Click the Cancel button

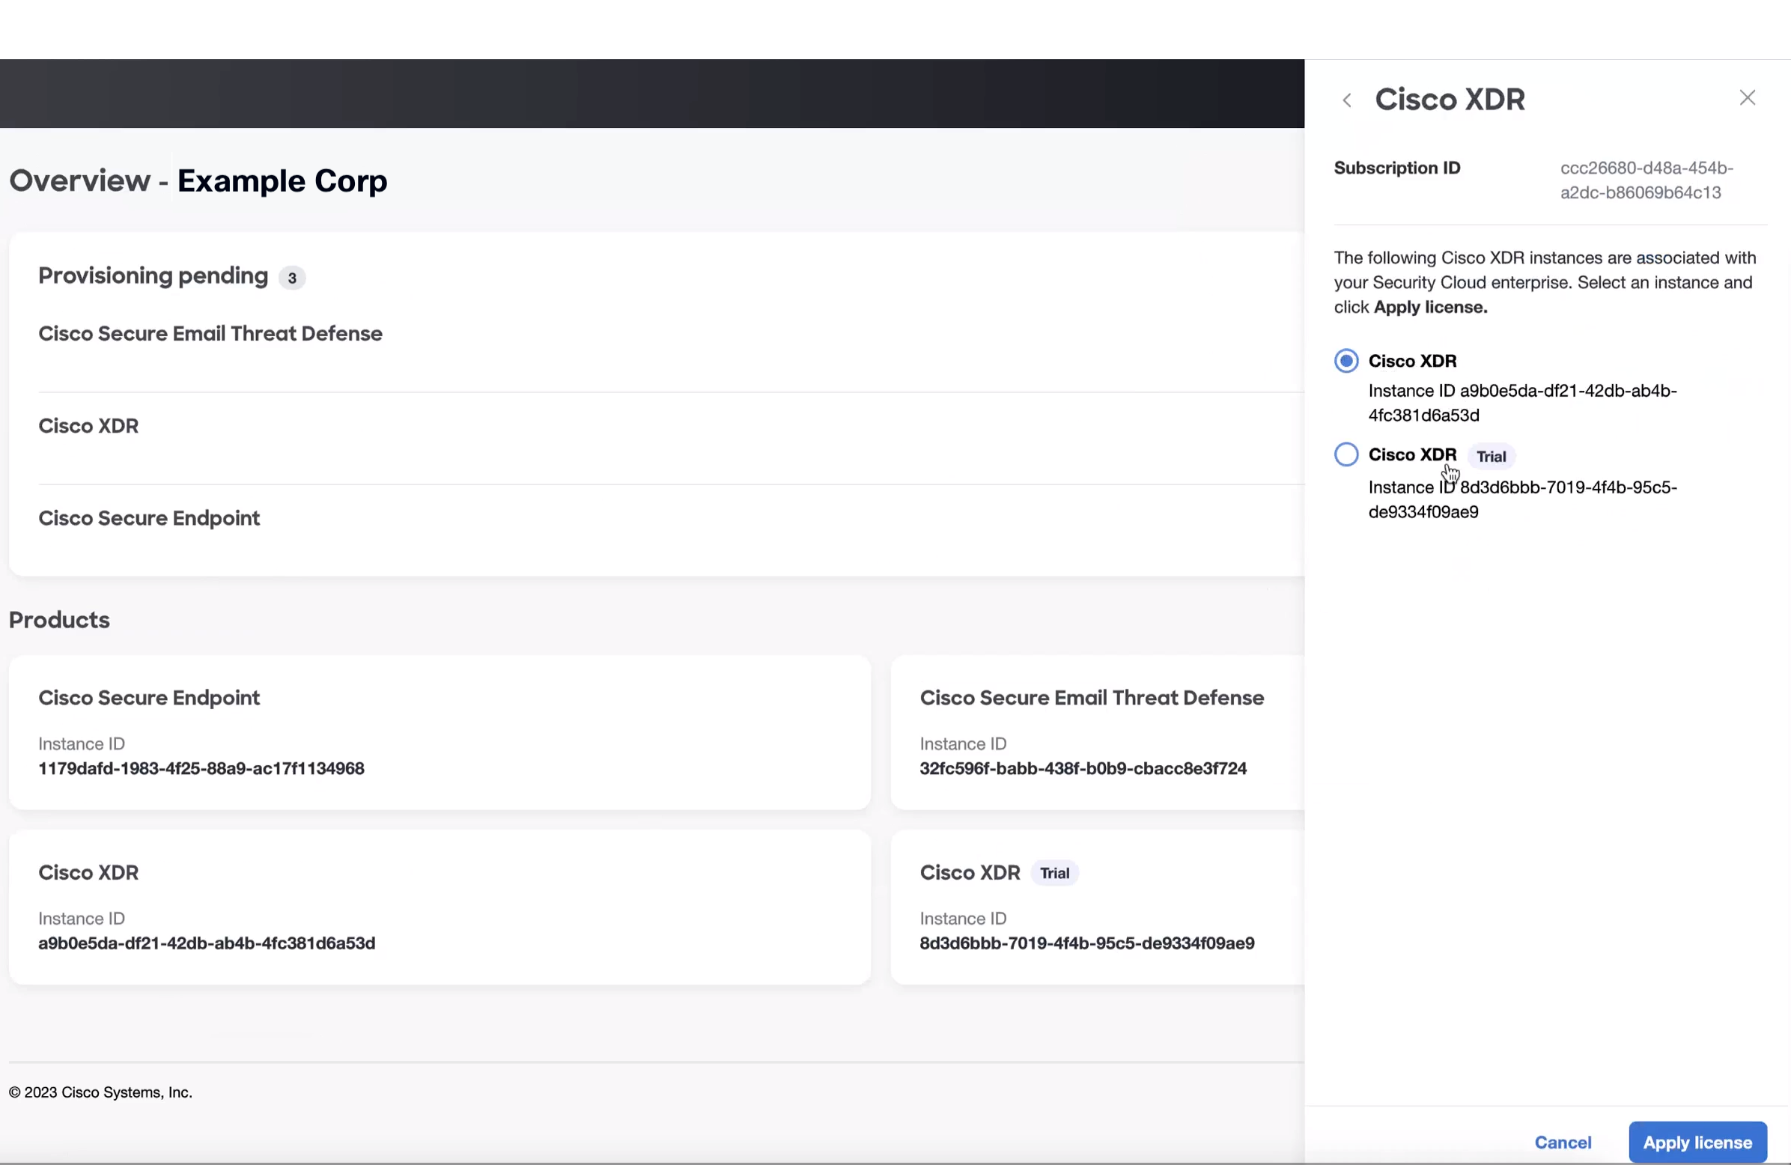pos(1563,1142)
